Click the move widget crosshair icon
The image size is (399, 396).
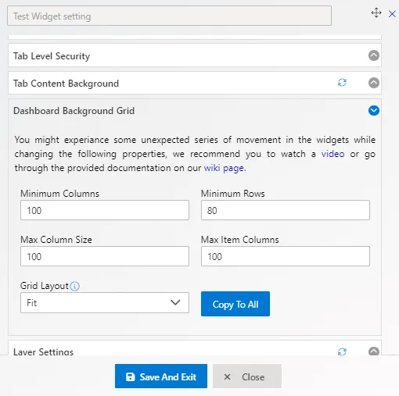(x=376, y=12)
